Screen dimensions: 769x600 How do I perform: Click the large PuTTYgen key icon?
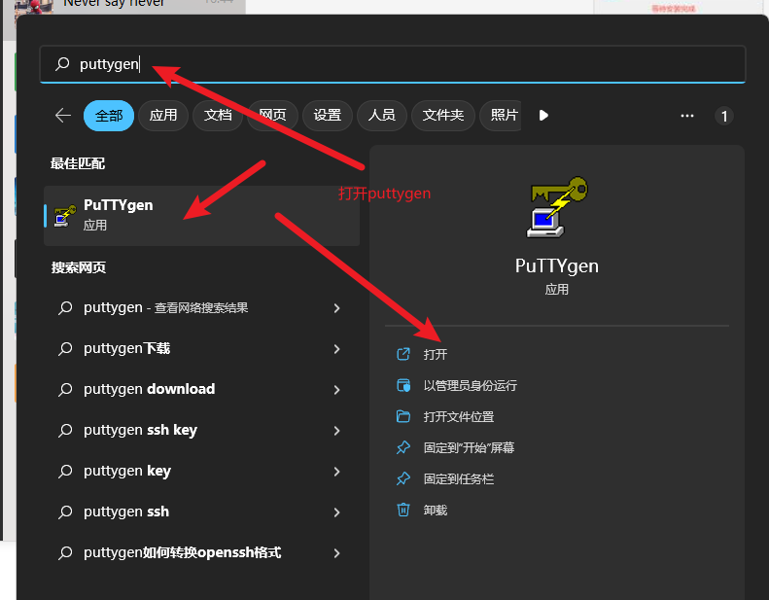tap(557, 206)
